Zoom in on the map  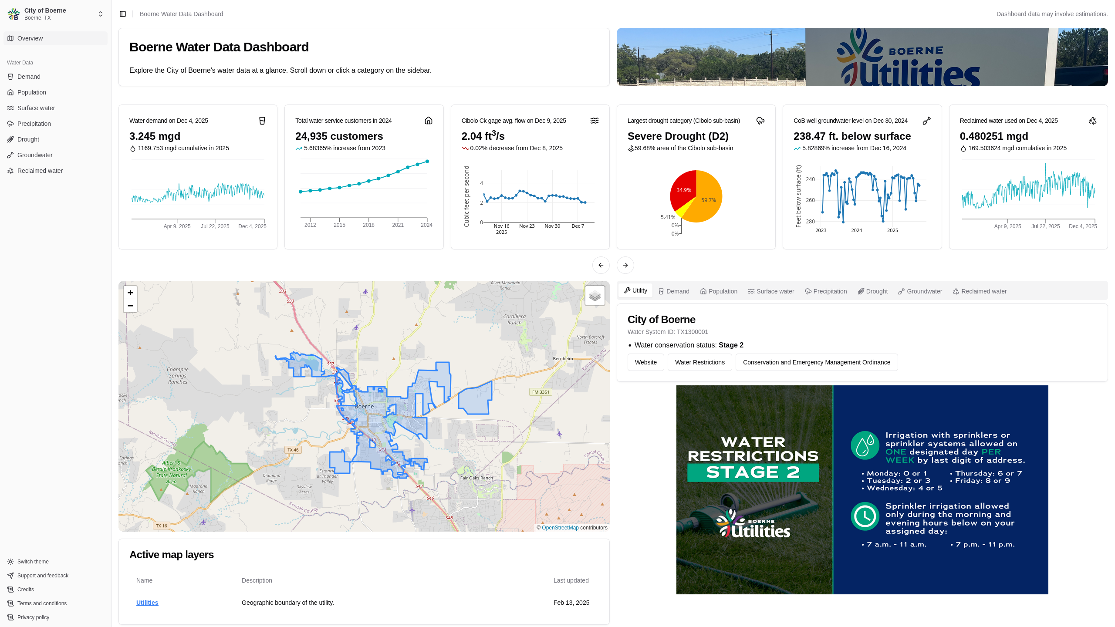coord(130,293)
